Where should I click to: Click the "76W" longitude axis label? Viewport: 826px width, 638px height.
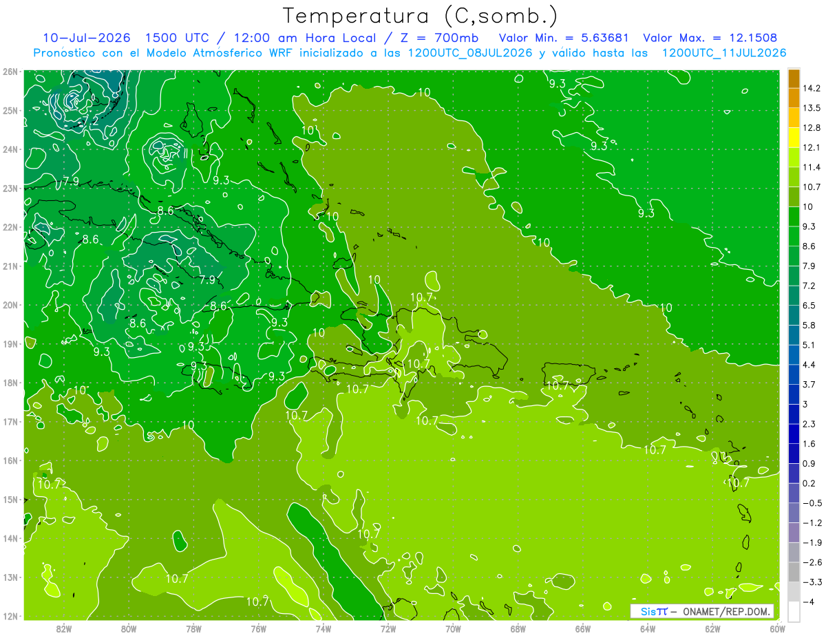(259, 628)
